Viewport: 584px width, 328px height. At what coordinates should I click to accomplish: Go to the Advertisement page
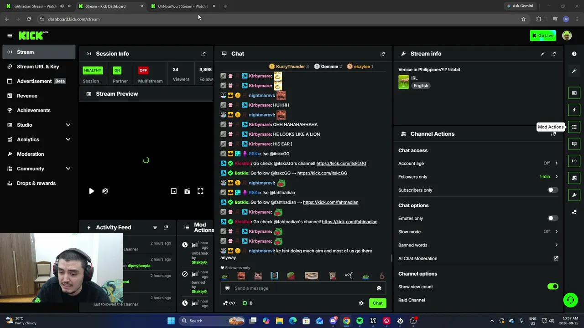click(x=39, y=81)
